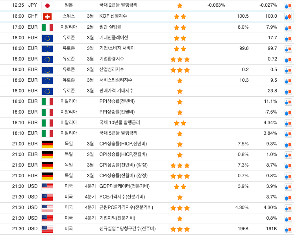
Task: Open chart icon for 기업환경지수 row
Action: click(288, 59)
